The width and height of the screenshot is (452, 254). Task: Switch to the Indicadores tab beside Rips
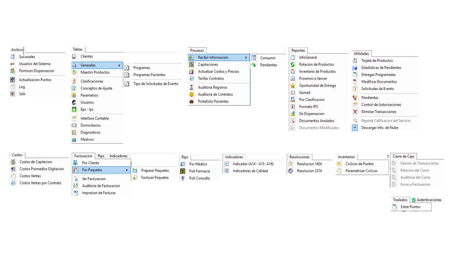[x=119, y=156]
